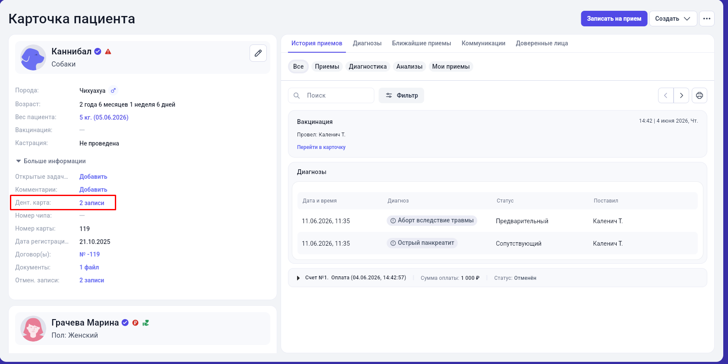The width and height of the screenshot is (728, 364).
Task: Click patient weight link 5 кг. (05.06.2026)
Action: pos(104,117)
